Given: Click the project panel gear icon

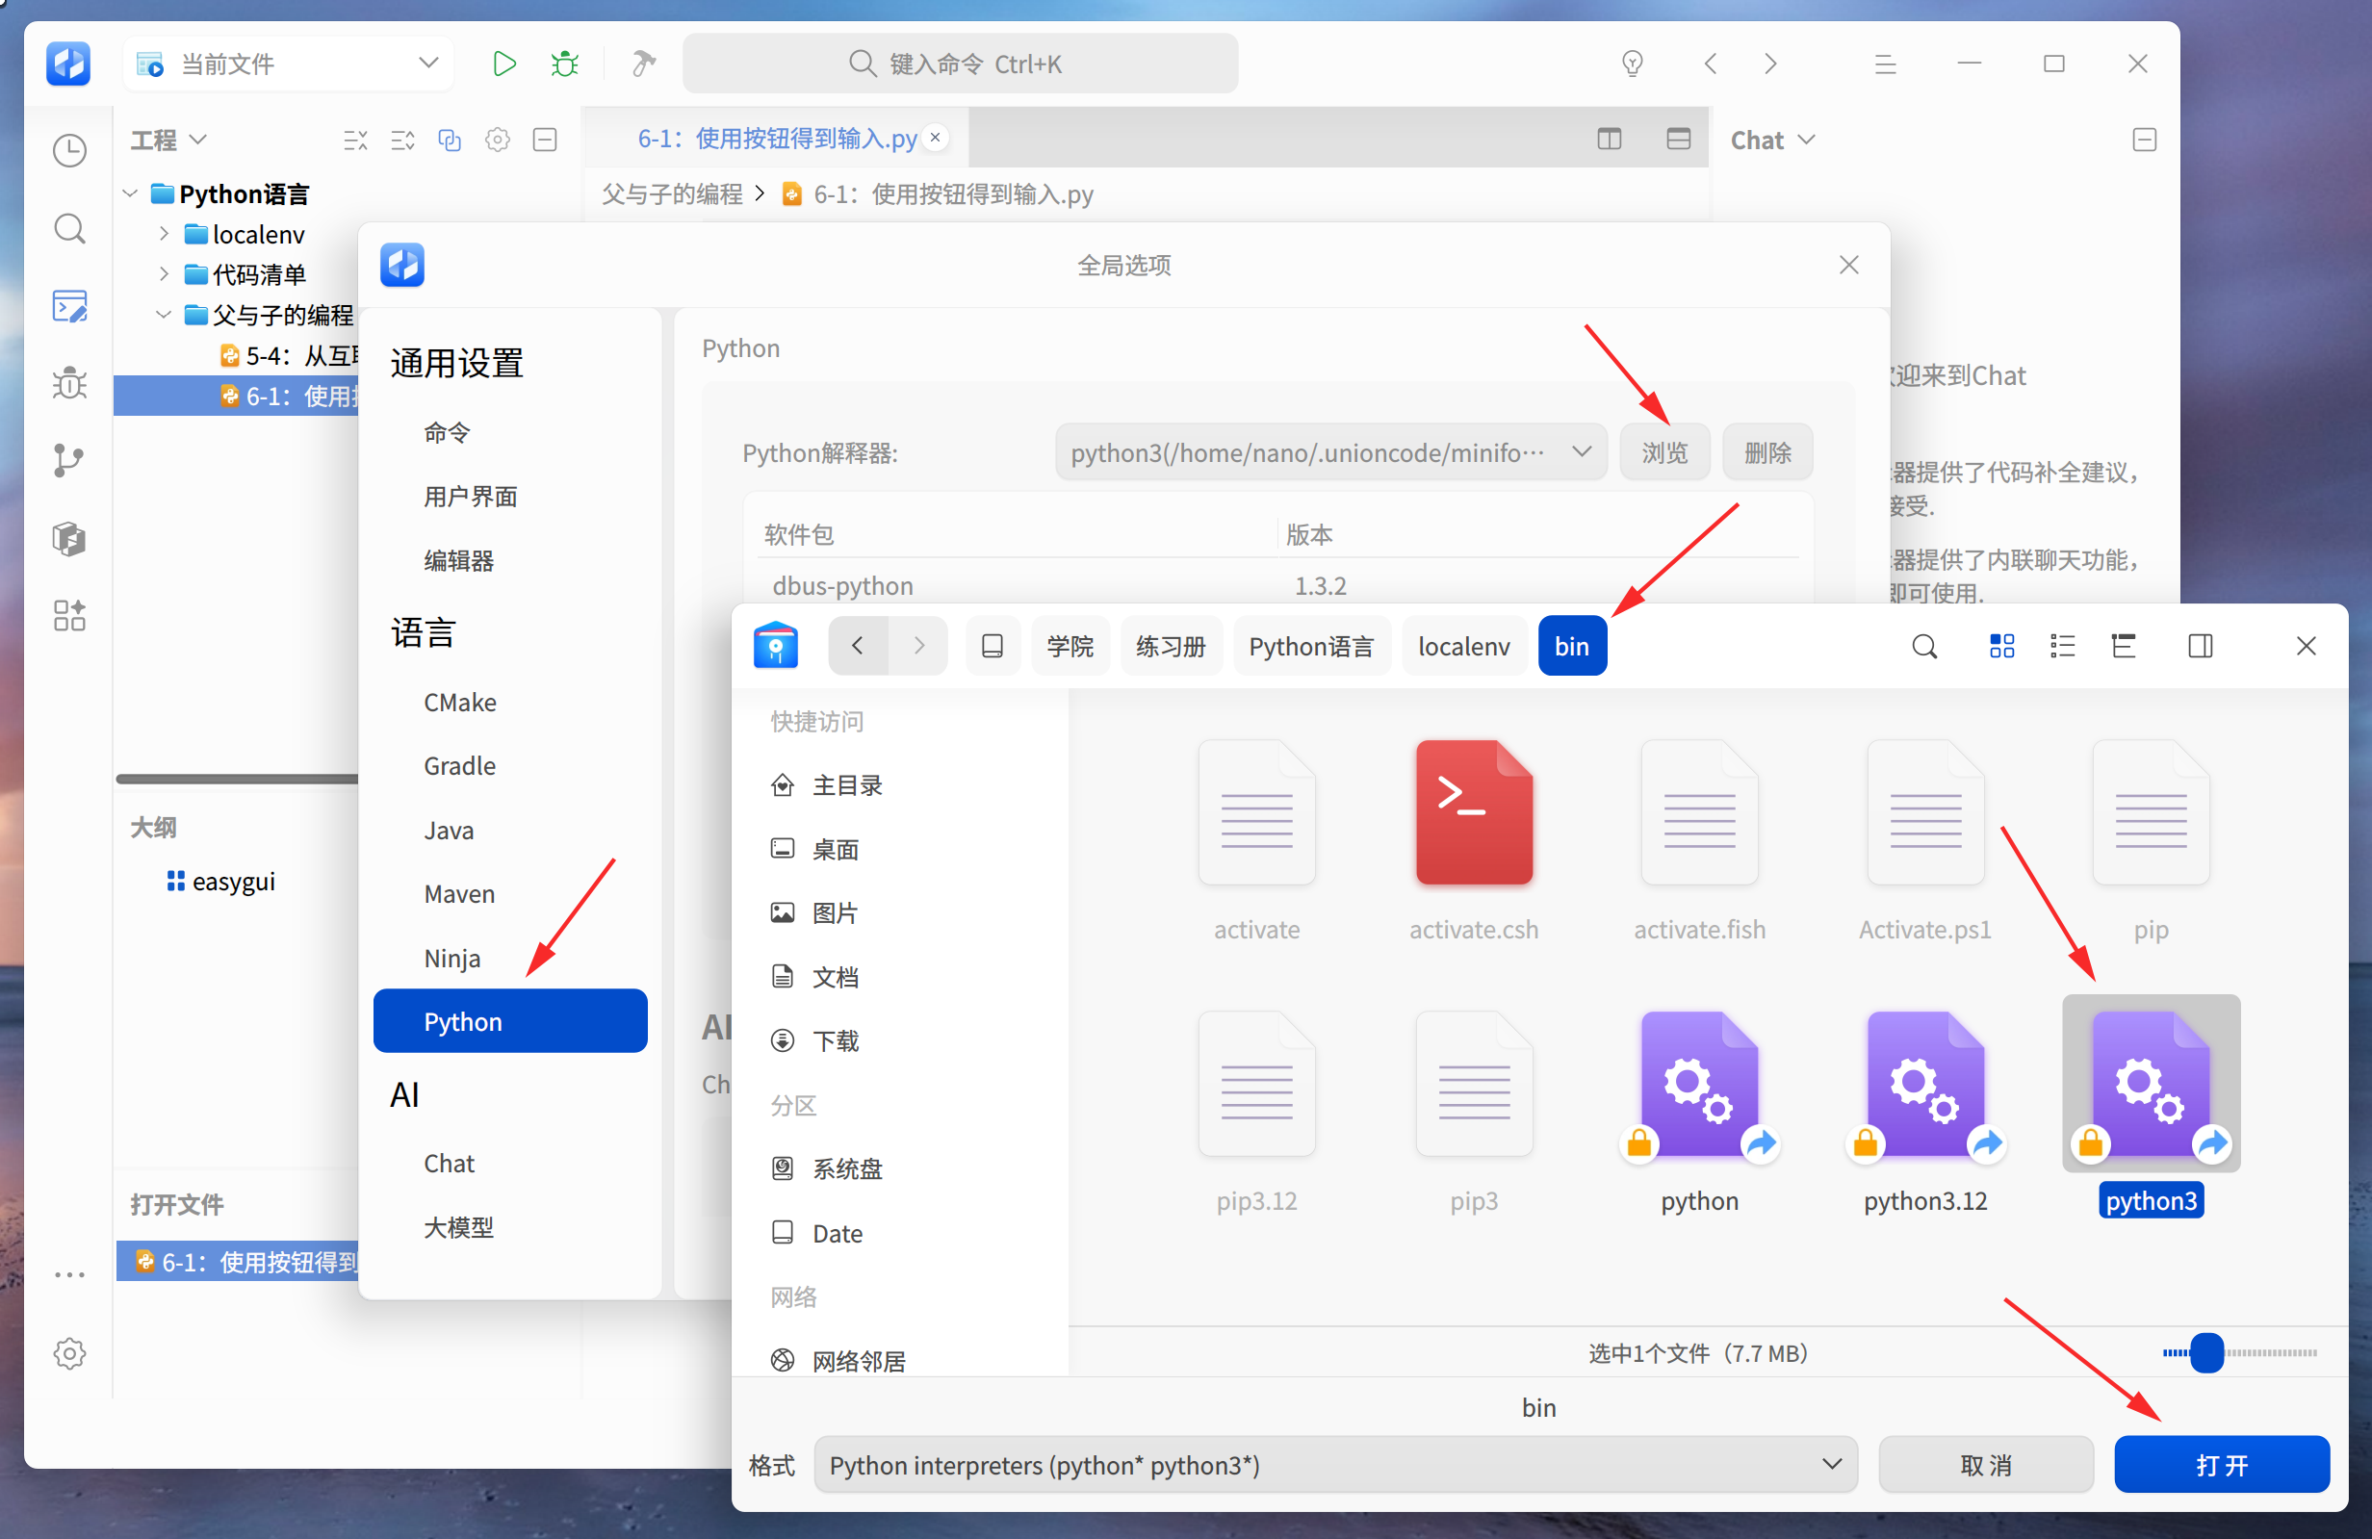Looking at the screenshot, I should (x=498, y=140).
